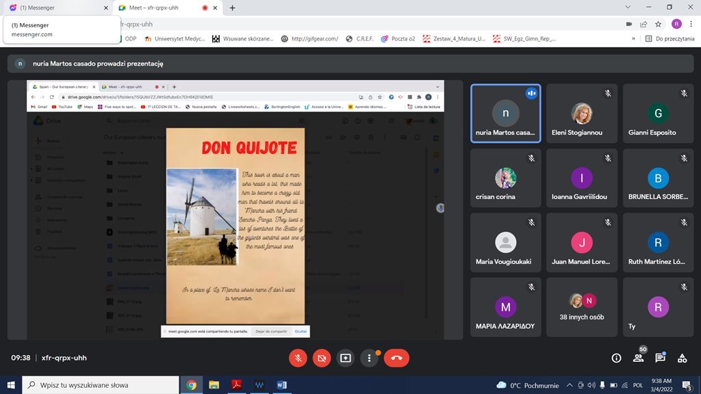Open the Chrome profile avatar R

[676, 24]
